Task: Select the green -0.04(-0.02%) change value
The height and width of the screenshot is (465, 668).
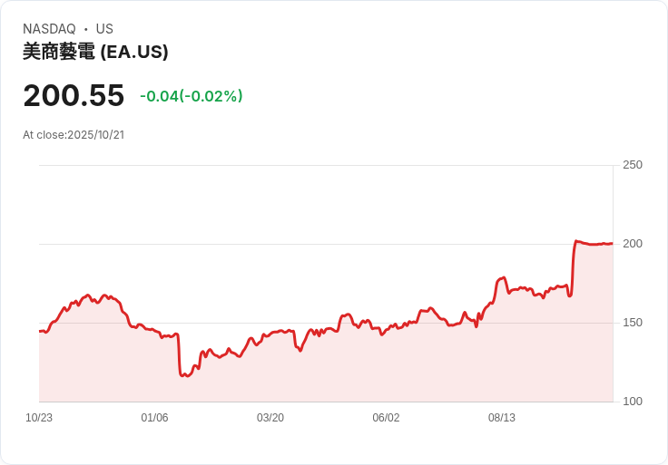Action: pyautogui.click(x=192, y=96)
